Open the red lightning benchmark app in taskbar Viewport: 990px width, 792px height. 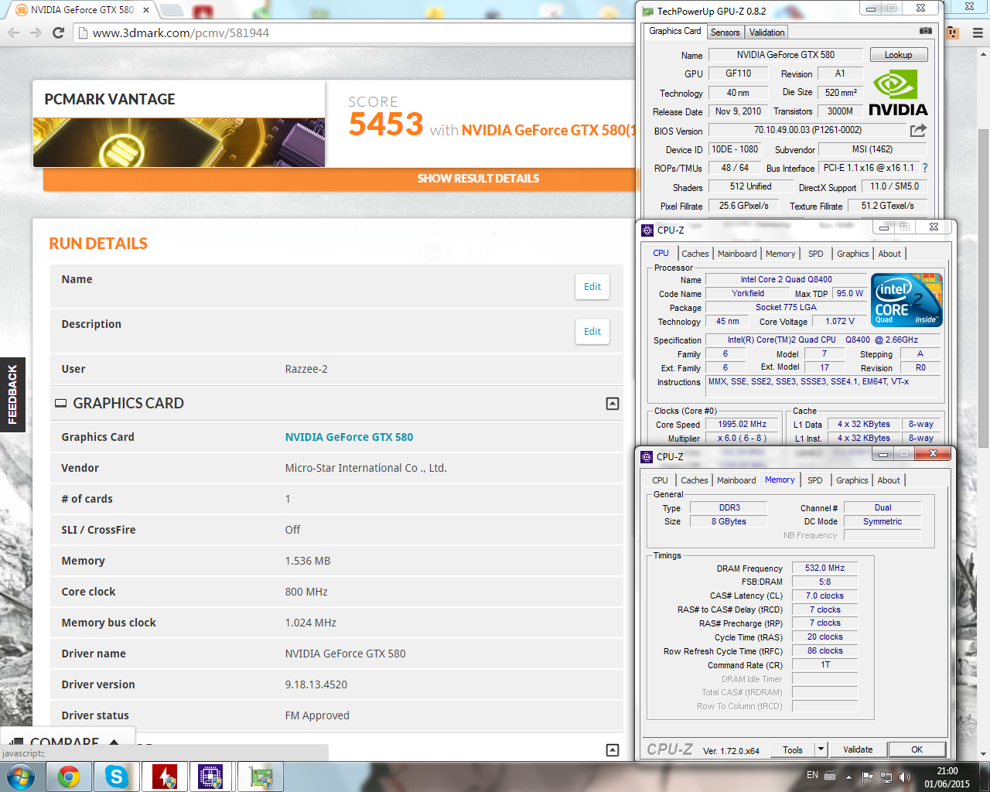tap(165, 777)
